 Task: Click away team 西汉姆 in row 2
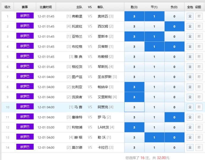click(x=103, y=27)
